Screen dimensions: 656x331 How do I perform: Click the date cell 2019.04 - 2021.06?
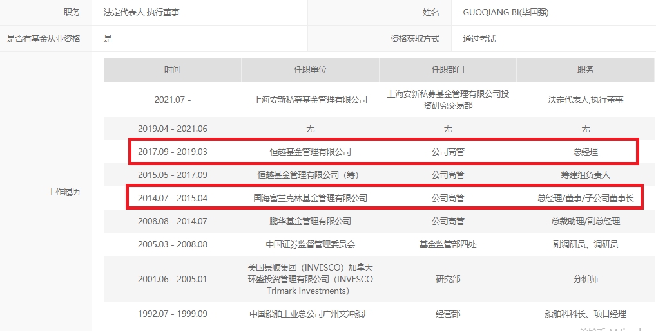click(x=172, y=129)
